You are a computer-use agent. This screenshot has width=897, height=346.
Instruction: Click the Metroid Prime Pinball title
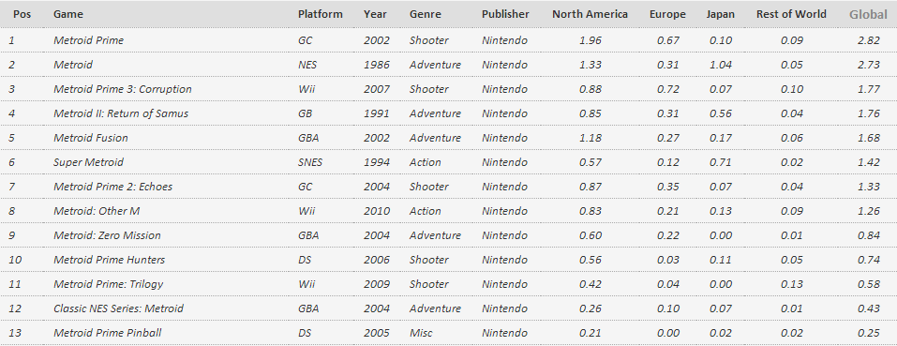(108, 333)
